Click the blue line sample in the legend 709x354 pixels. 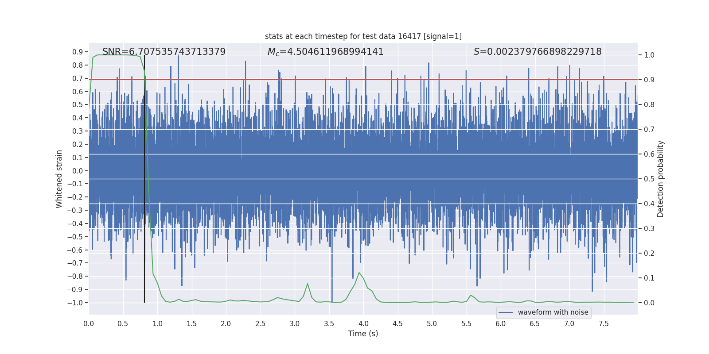506,312
